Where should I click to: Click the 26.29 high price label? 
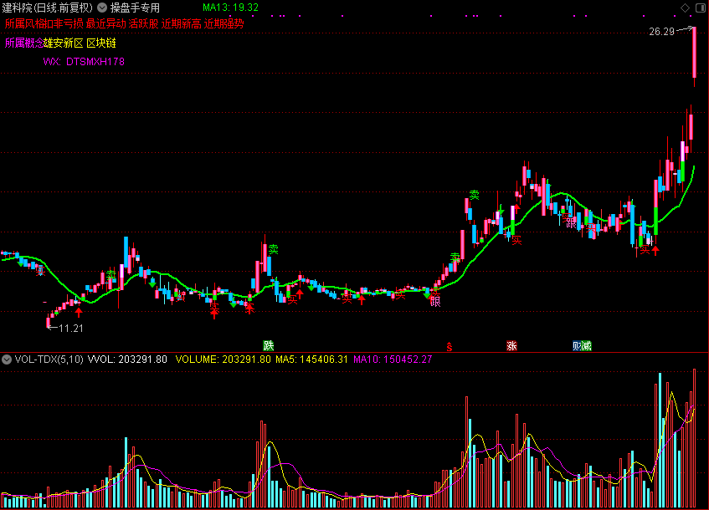click(x=661, y=32)
